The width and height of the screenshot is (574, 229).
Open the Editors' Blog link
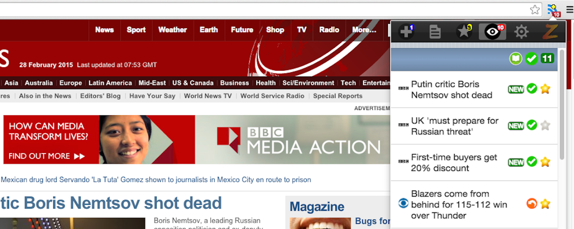point(100,96)
